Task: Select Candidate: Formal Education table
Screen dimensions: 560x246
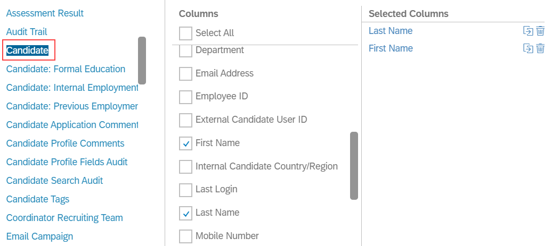Action: click(x=66, y=69)
